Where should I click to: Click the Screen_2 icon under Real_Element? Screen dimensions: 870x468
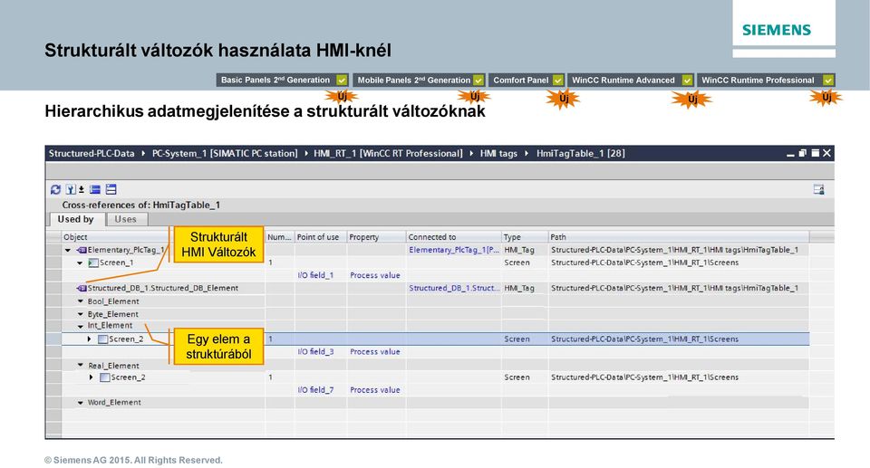point(105,377)
